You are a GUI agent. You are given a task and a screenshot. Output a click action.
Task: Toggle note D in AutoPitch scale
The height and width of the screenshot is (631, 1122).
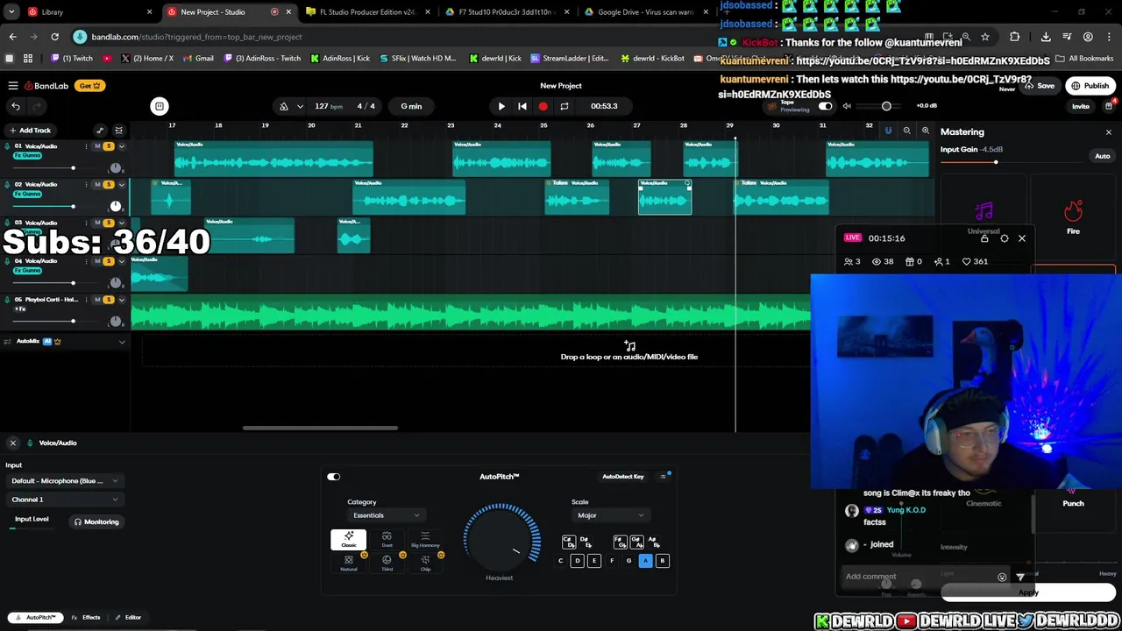point(577,561)
